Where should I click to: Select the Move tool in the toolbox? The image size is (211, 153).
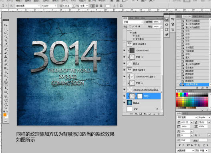click(6, 25)
